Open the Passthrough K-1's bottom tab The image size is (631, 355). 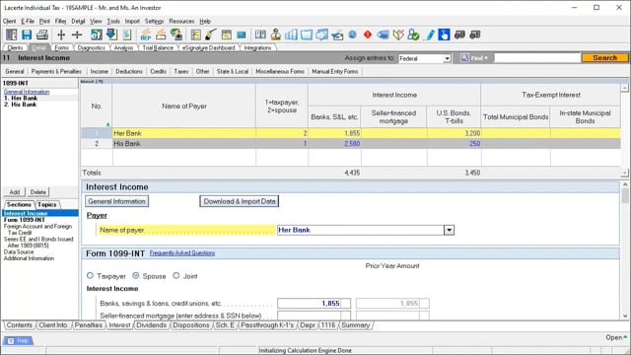(x=267, y=324)
